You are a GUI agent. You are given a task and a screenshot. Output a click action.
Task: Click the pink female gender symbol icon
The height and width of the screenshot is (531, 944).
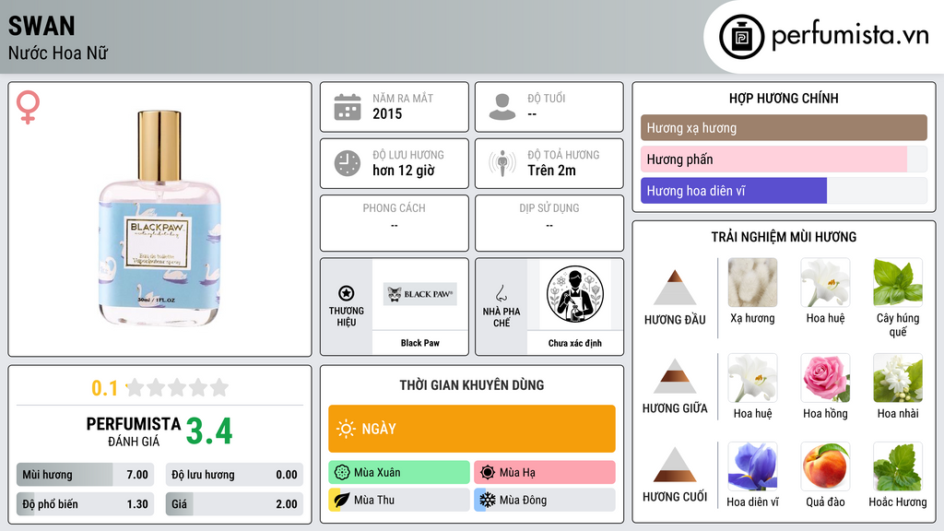(x=28, y=107)
